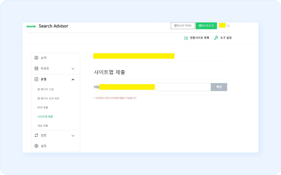Viewport: 281px width, 175px height.
Task: Click the 검증 arrows icon
Action: click(x=36, y=135)
